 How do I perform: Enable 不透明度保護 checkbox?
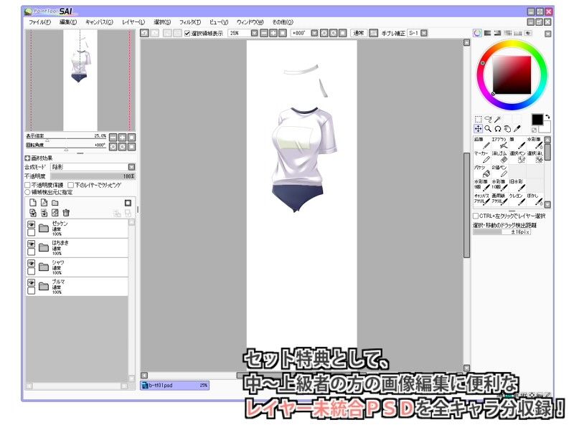tap(28, 184)
